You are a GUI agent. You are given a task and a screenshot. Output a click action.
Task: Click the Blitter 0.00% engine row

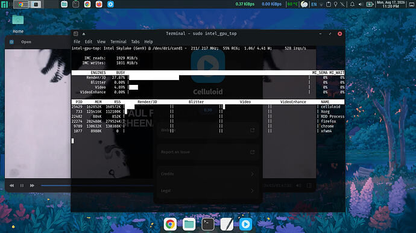208,82
